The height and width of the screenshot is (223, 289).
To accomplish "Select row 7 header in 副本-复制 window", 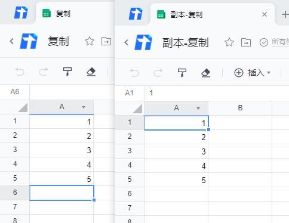I will [130, 208].
